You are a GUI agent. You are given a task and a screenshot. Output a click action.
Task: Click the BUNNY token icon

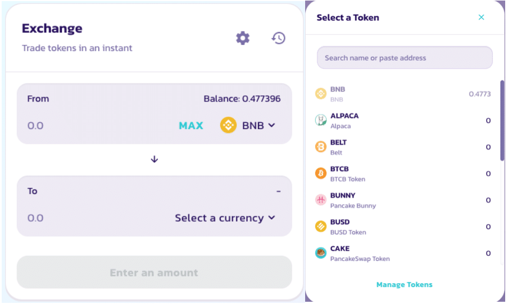tap(321, 200)
